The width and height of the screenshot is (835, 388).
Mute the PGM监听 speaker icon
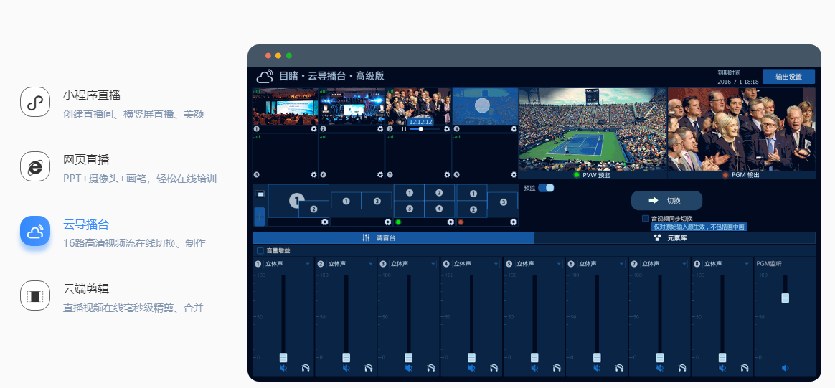tap(785, 368)
